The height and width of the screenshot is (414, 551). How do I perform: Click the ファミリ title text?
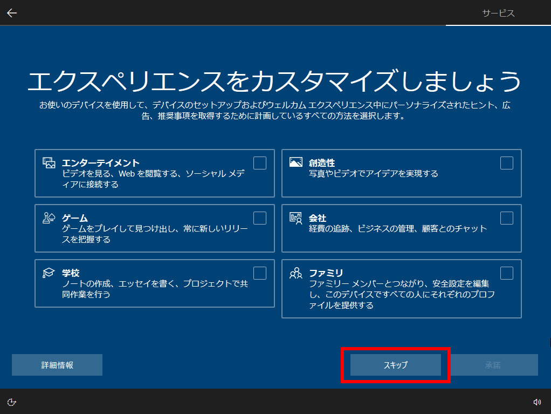326,273
